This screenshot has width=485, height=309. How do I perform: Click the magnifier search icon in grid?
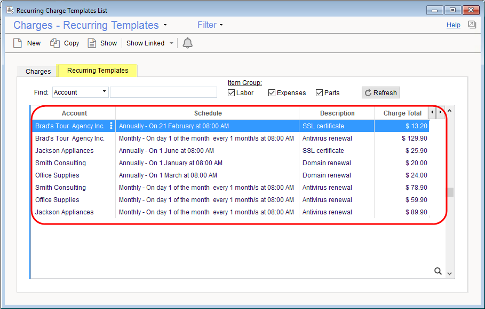tap(438, 271)
